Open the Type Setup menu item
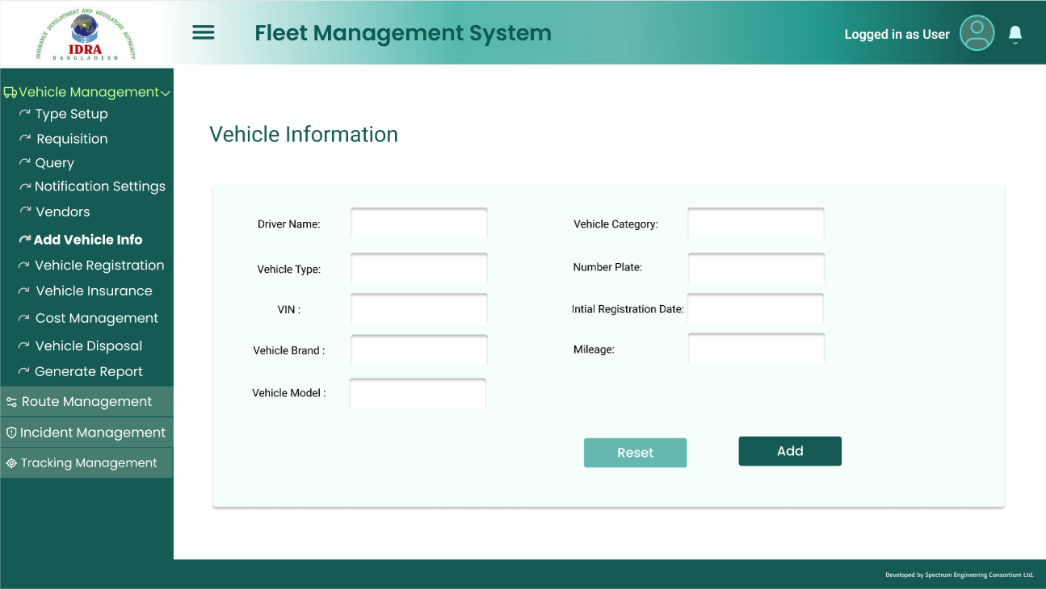This screenshot has width=1046, height=590. click(x=71, y=114)
